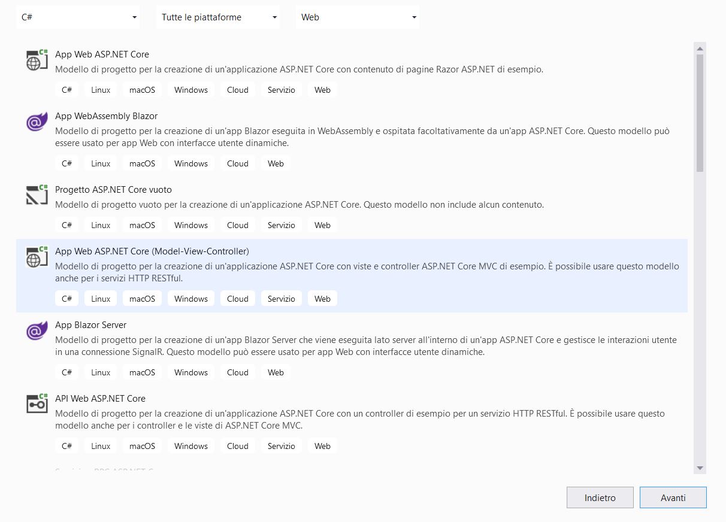726x522 pixels.
Task: Click description 'Questo modello non include alcun contenuto'
Action: (300, 204)
